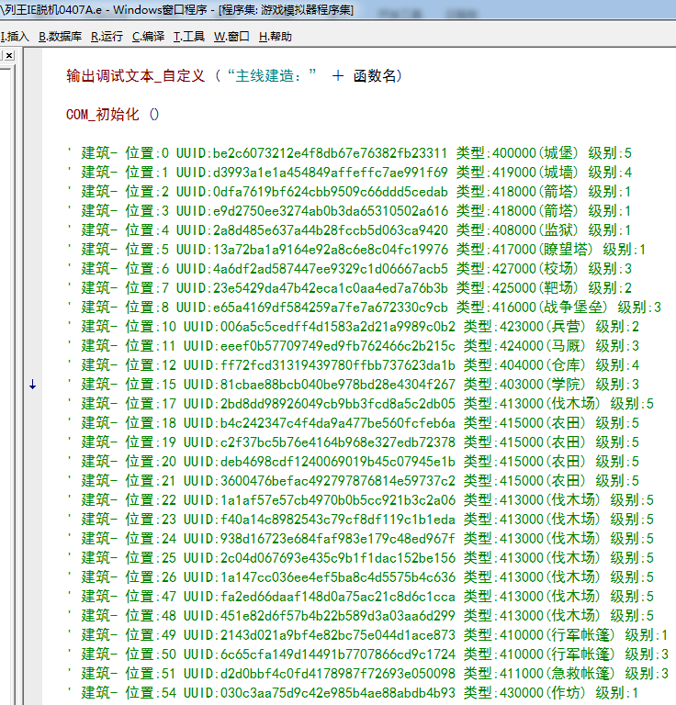Open the B.数据库 menu
This screenshot has width=676, height=705.
60,37
